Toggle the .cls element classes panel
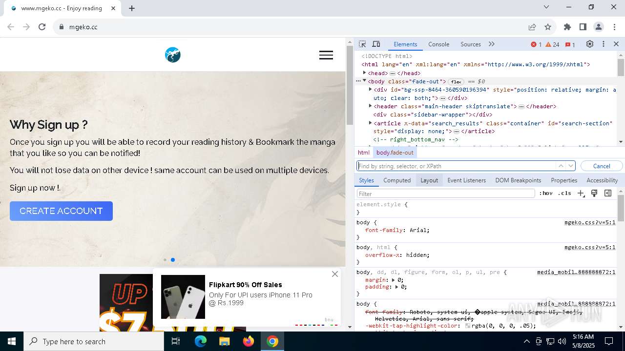 (x=564, y=194)
